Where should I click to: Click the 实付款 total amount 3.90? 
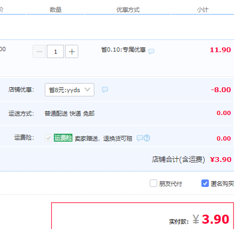pos(215,219)
